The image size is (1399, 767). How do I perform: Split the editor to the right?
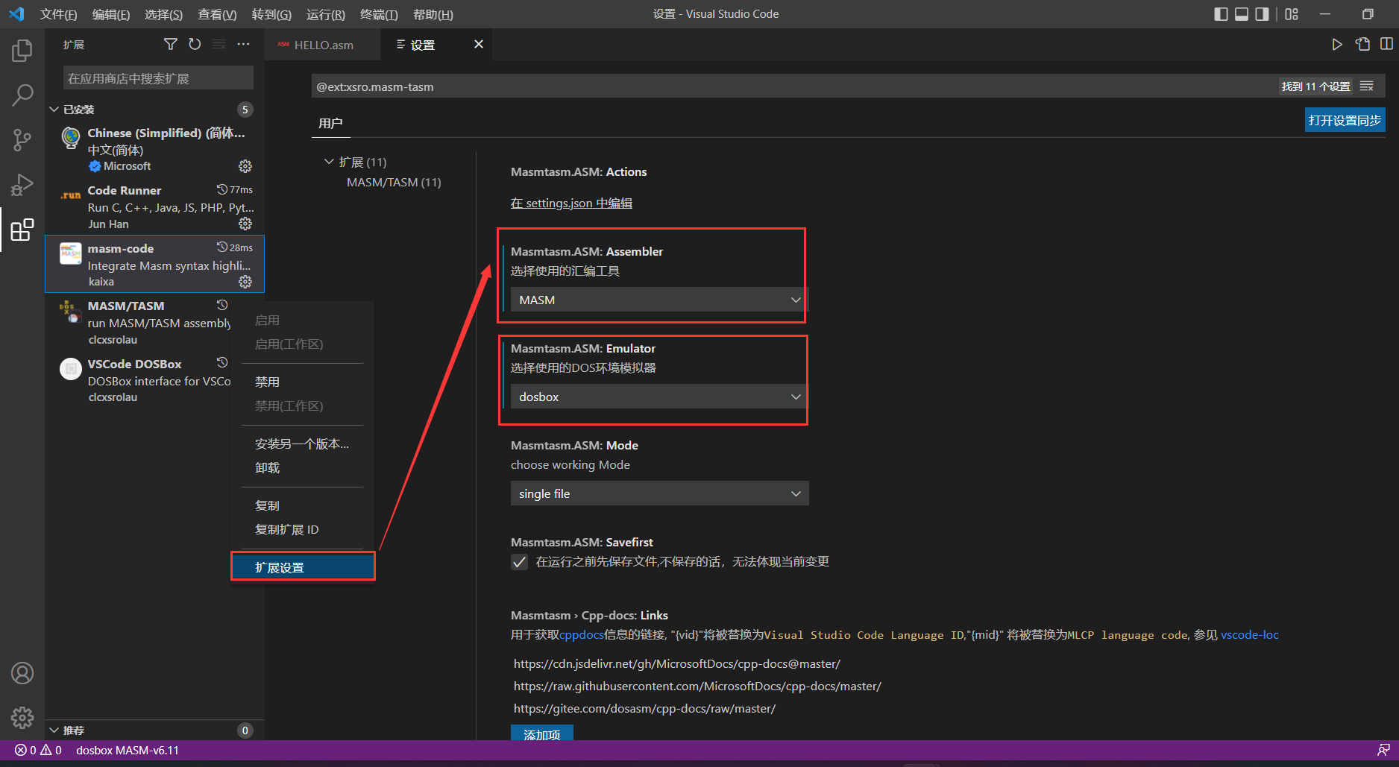click(x=1386, y=45)
